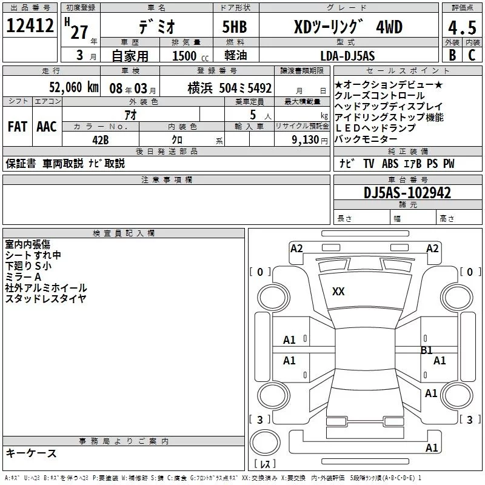The width and height of the screenshot is (485, 485).
Task: Click sales point アイドリングストップ機能
Action: (x=389, y=117)
